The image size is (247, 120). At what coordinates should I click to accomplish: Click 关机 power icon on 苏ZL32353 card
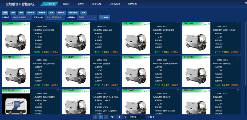pyautogui.click(x=216, y=85)
